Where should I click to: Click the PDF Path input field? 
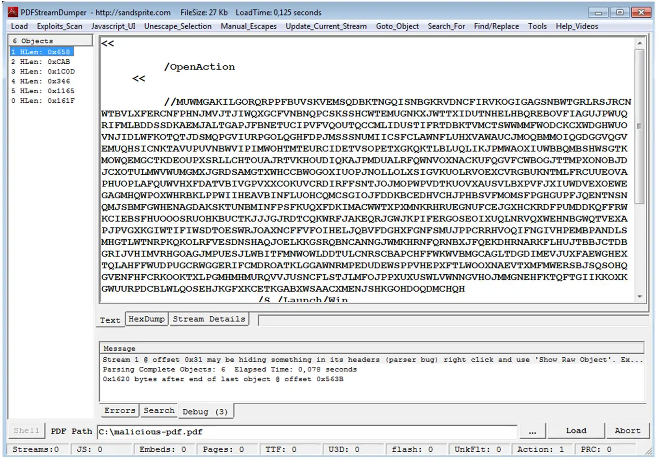pyautogui.click(x=307, y=432)
